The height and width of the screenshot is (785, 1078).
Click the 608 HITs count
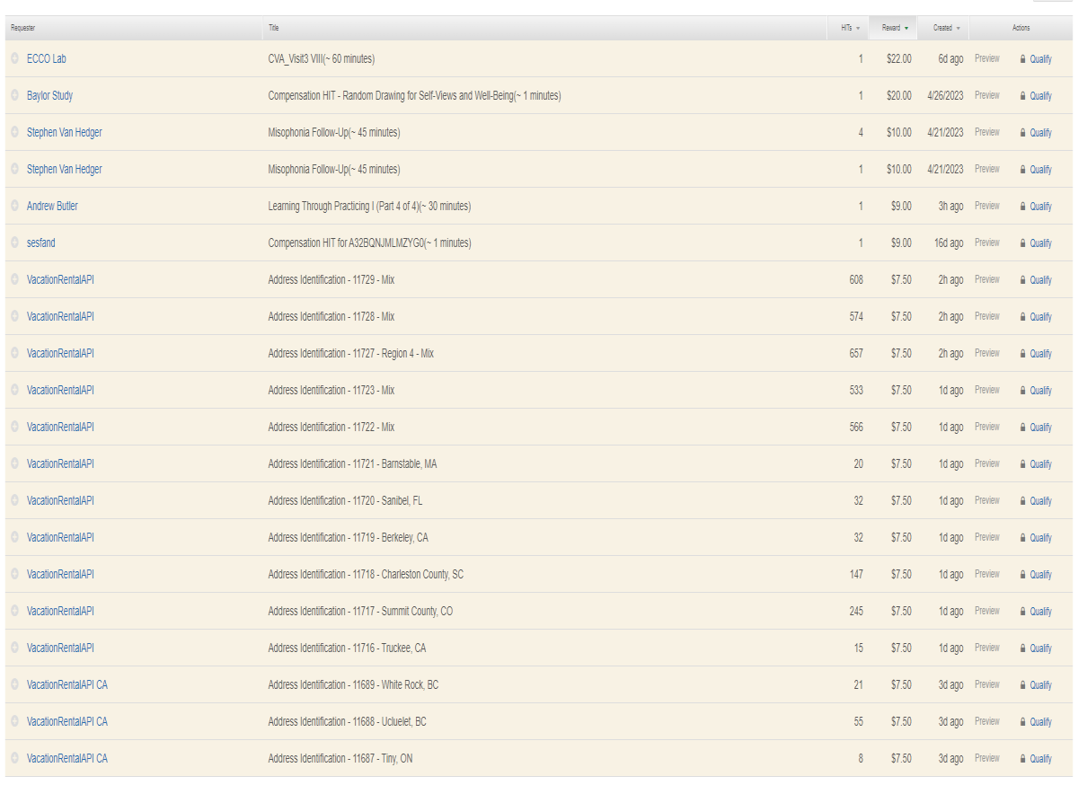tap(856, 279)
